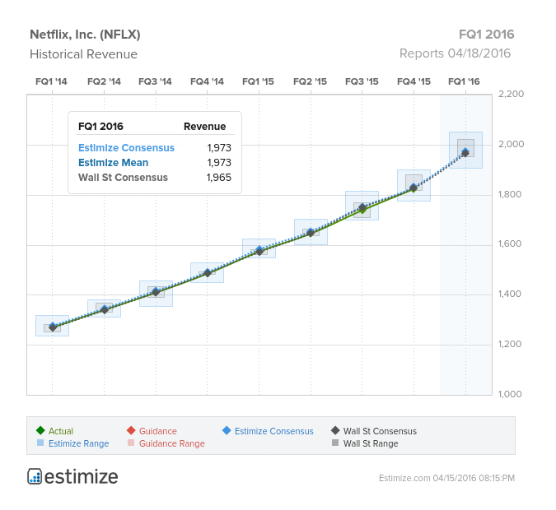Click the Wall St Consensus tooltip row
This screenshot has height=510, width=556.
coord(155,178)
